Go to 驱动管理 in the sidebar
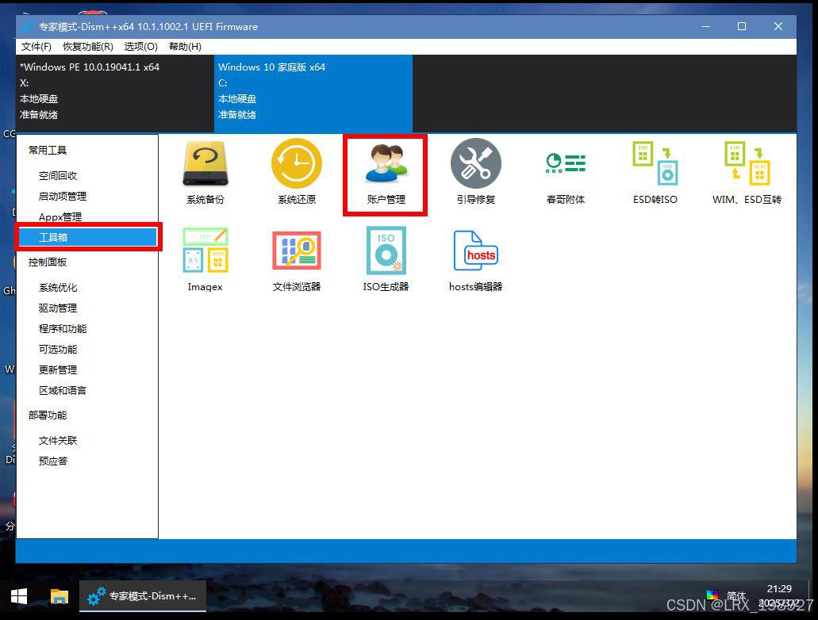Viewport: 818px width, 620px height. pyautogui.click(x=57, y=308)
